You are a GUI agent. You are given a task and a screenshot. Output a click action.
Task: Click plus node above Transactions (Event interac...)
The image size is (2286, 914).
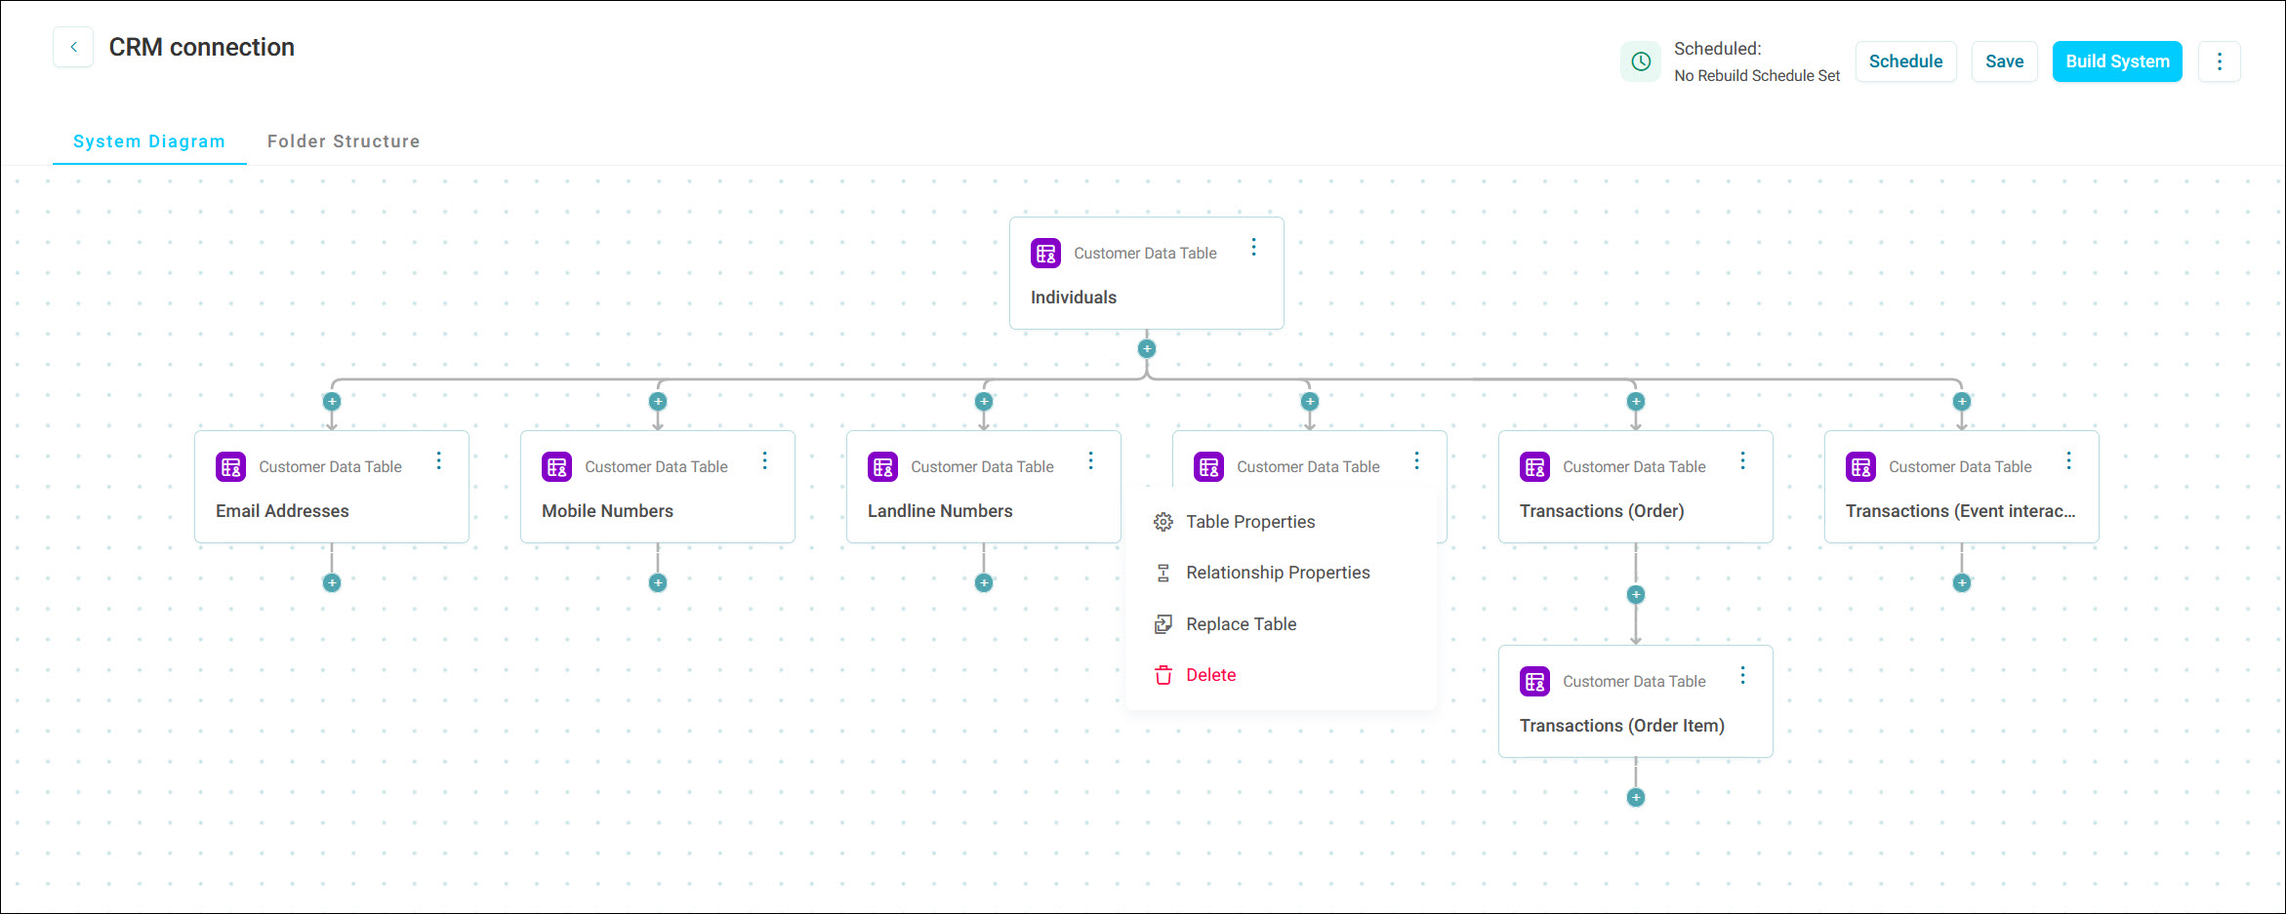(x=1962, y=401)
